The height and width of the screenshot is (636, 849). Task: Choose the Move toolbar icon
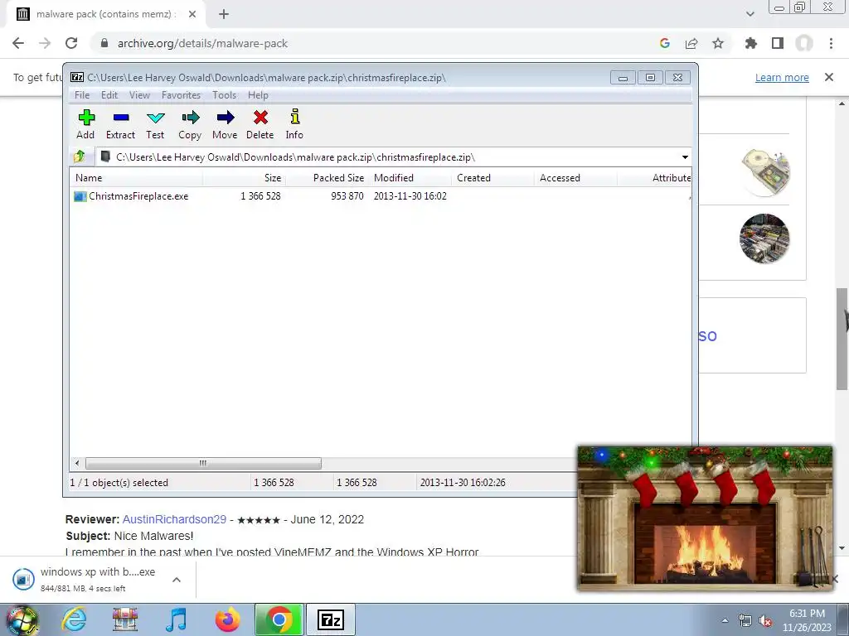coord(225,124)
